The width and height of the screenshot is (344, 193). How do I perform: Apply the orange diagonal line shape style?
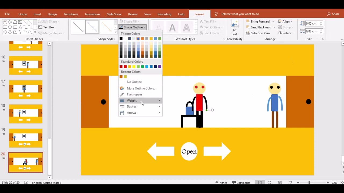(x=106, y=27)
